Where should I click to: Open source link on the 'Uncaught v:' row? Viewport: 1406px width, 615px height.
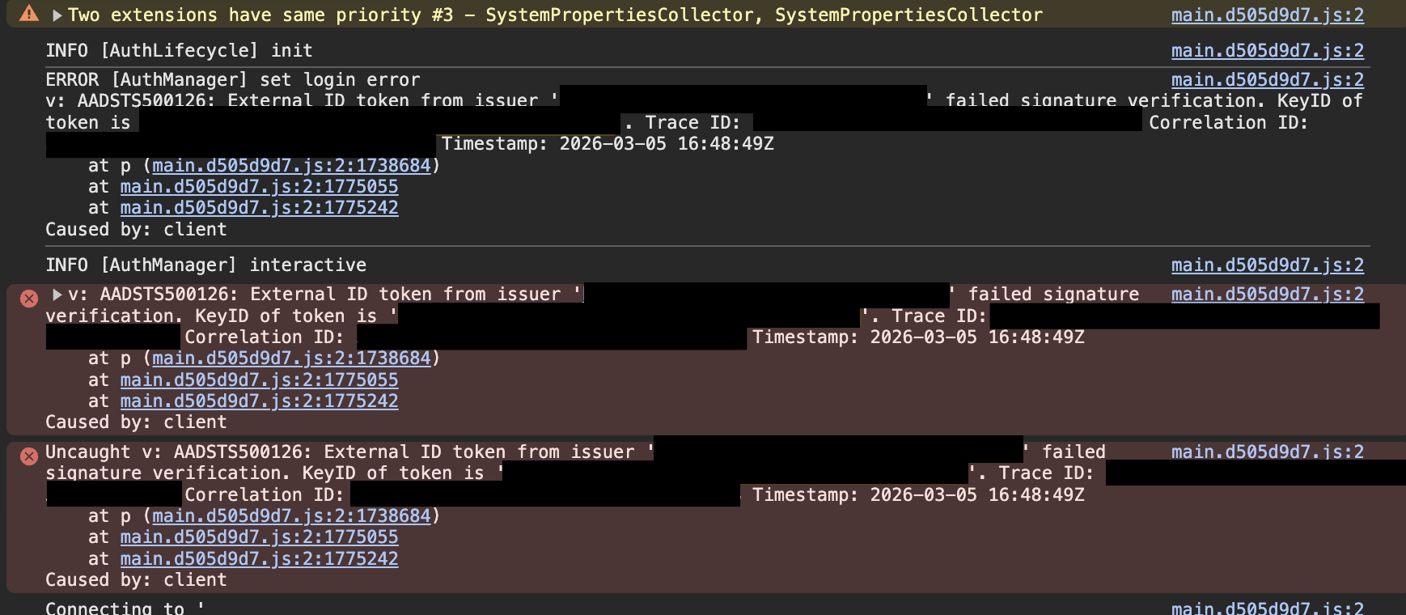[1267, 452]
